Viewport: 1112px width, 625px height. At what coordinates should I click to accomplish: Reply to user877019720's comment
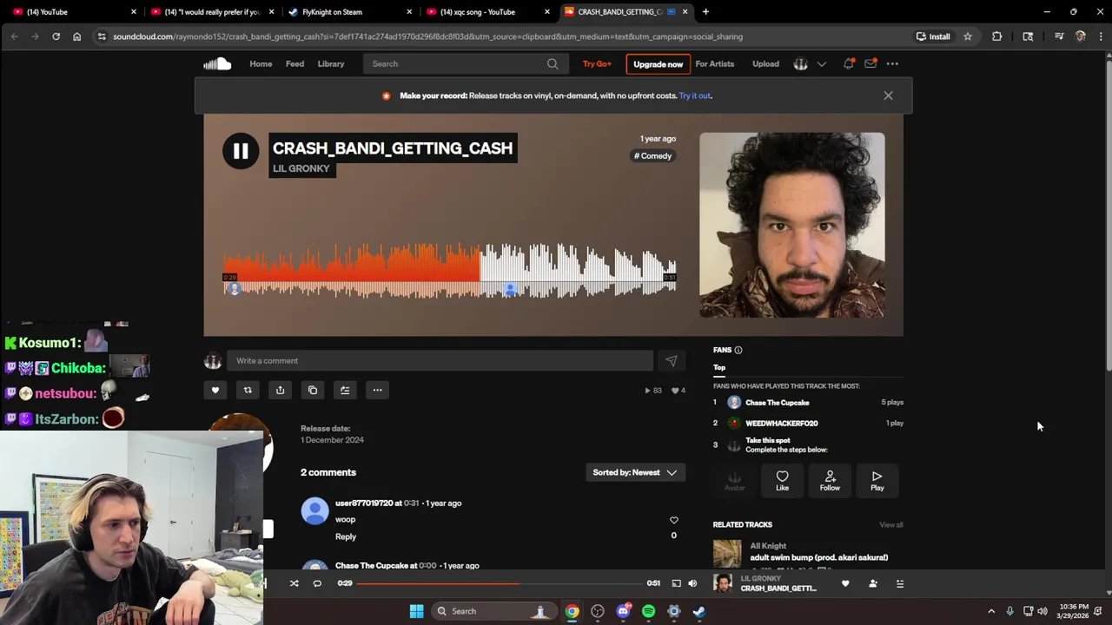pos(346,536)
